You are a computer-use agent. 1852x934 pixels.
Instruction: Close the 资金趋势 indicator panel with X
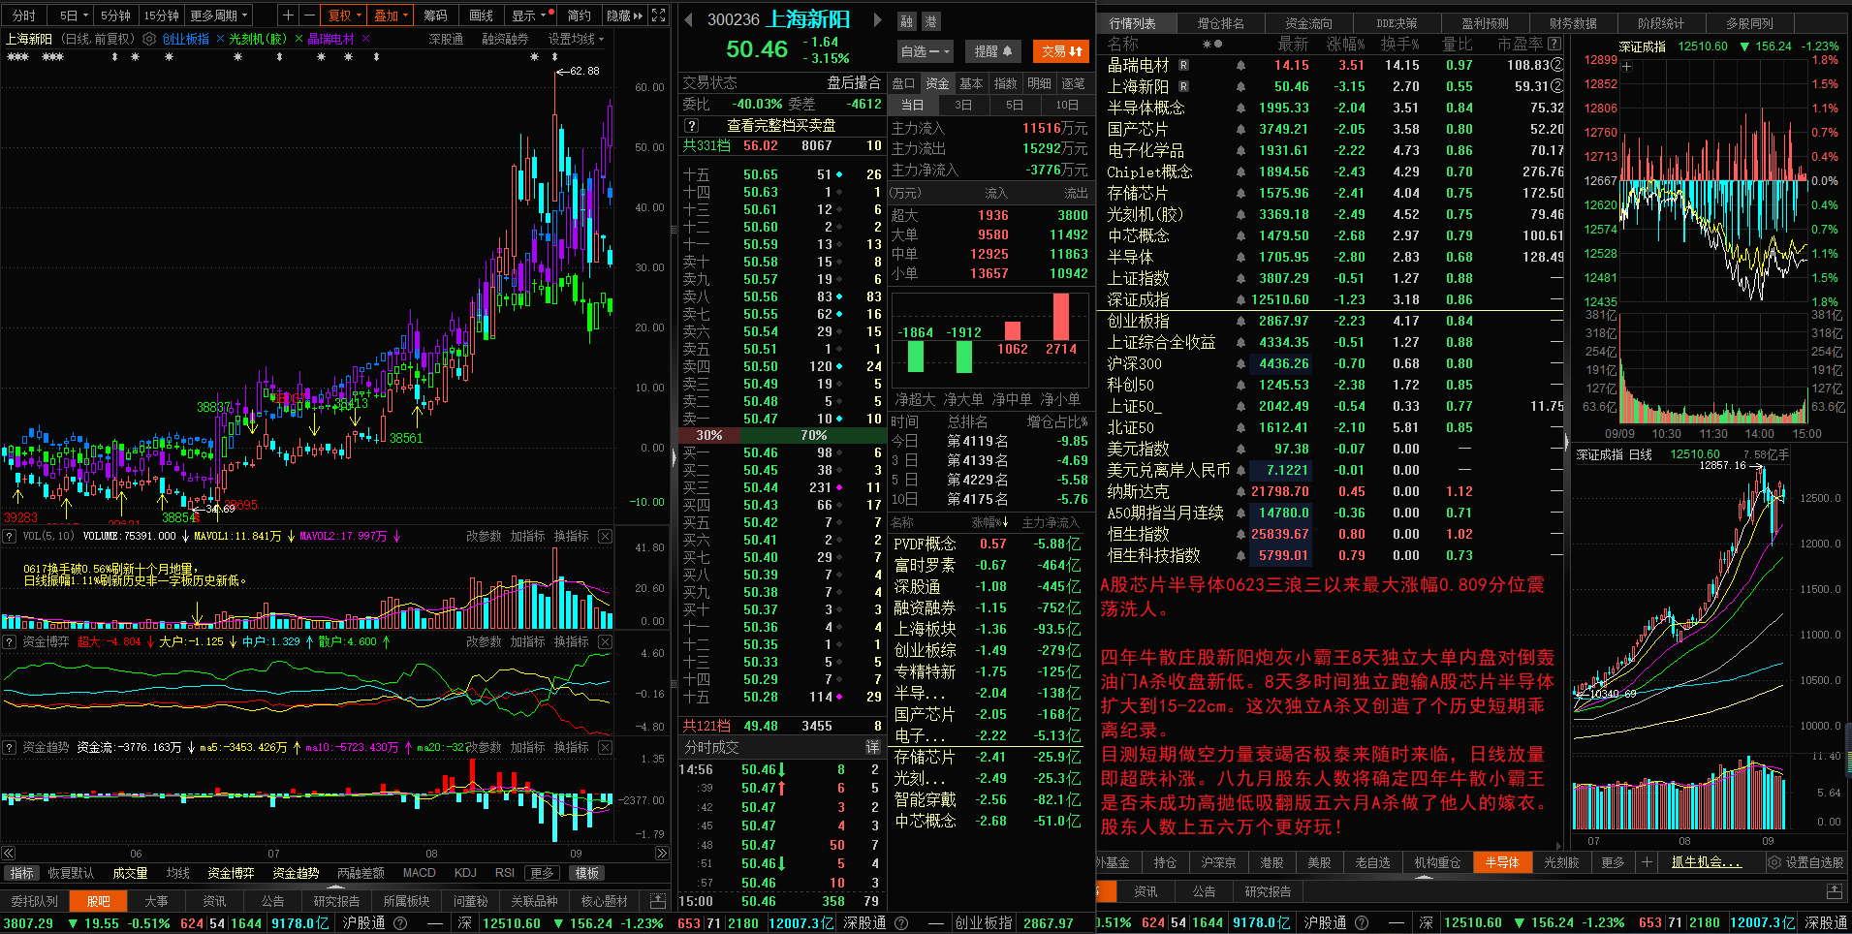click(x=605, y=747)
